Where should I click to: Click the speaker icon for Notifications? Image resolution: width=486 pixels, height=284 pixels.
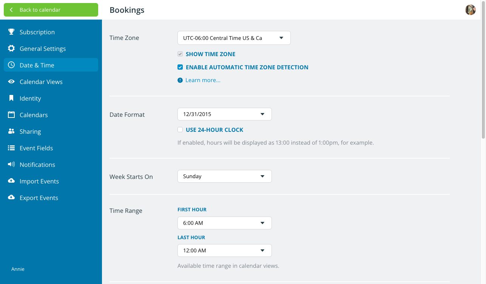[x=11, y=165]
